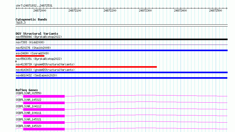Click the OSBPL3|NM_145321 exon block
The width and height of the screenshot is (235, 132).
pyautogui.click(x=44, y=123)
